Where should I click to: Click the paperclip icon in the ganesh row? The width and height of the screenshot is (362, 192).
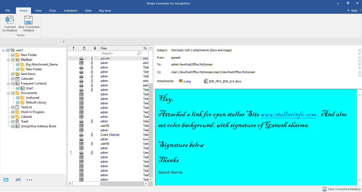pyautogui.click(x=92, y=58)
